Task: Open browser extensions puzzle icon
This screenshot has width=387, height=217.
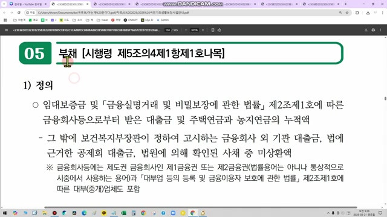Action: (x=357, y=13)
